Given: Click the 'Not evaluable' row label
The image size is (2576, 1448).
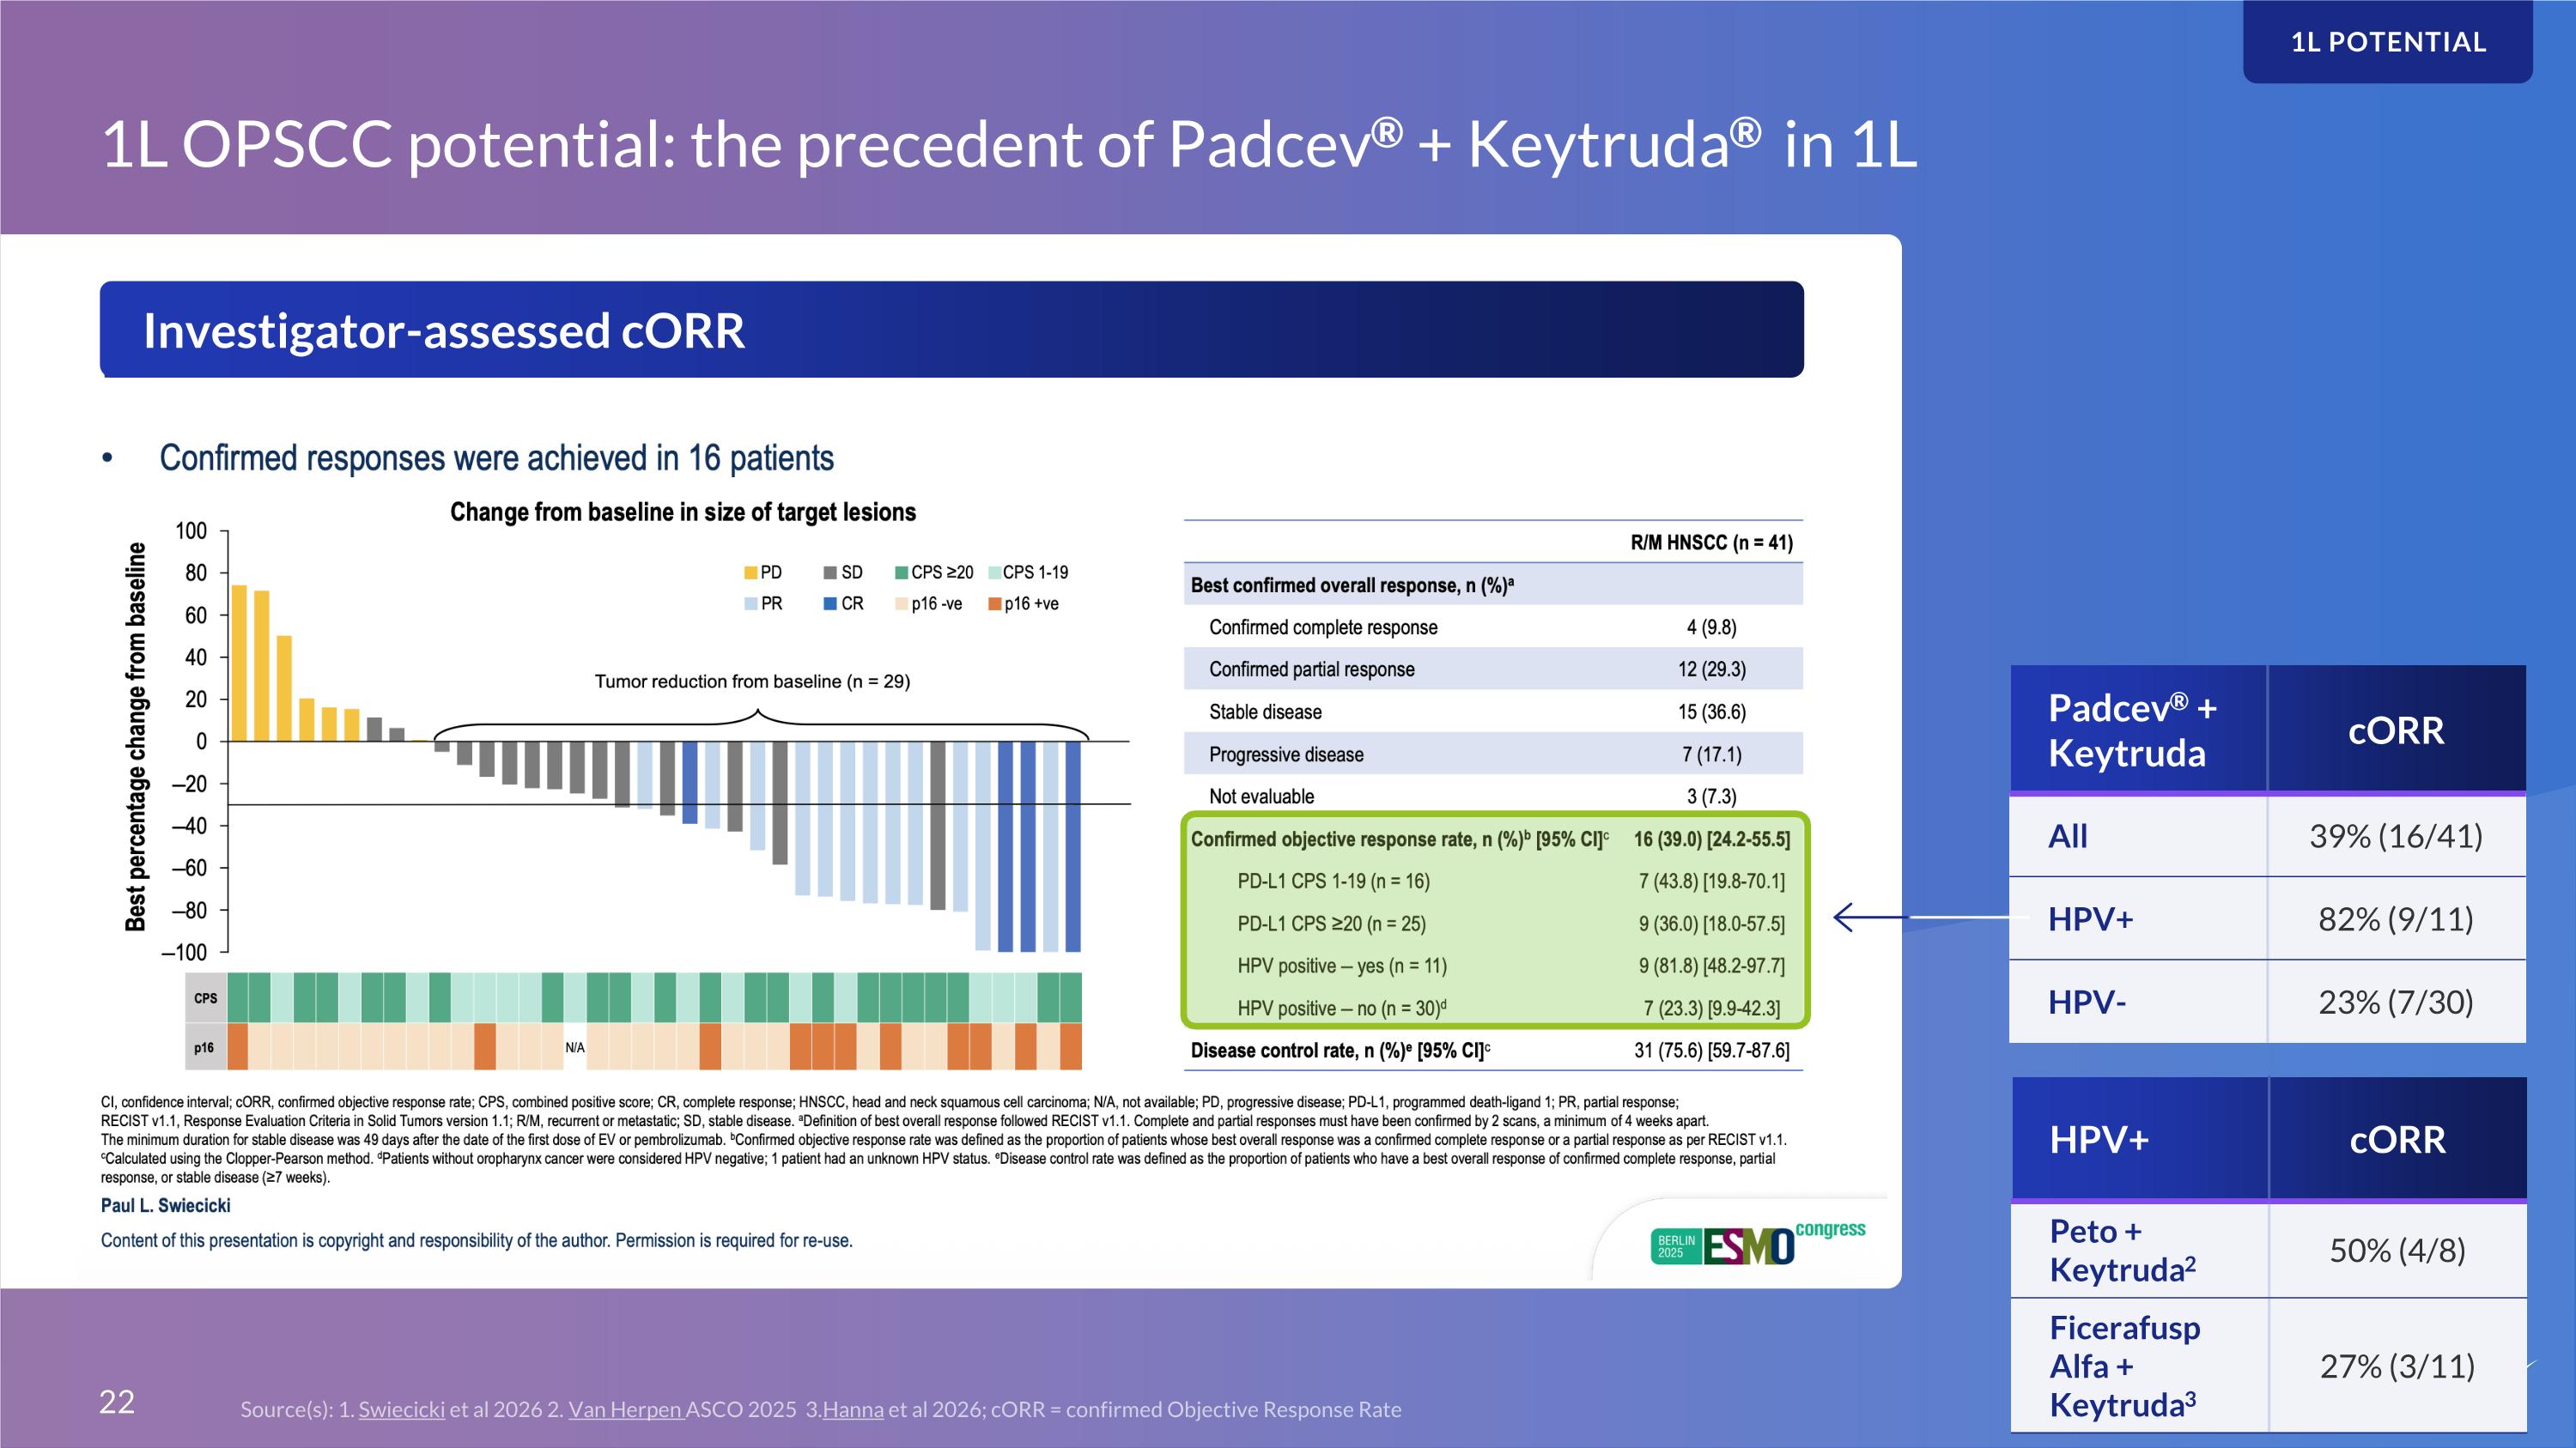Looking at the screenshot, I should coord(1261,797).
